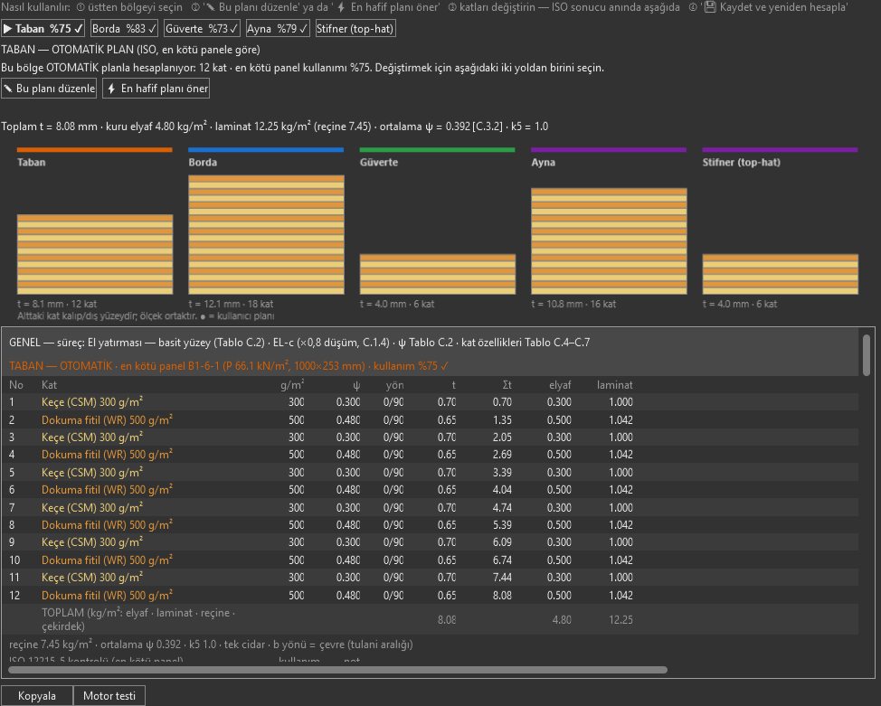Click the Taban laminate stack diagram
The height and width of the screenshot is (706, 881).
pyautogui.click(x=95, y=254)
